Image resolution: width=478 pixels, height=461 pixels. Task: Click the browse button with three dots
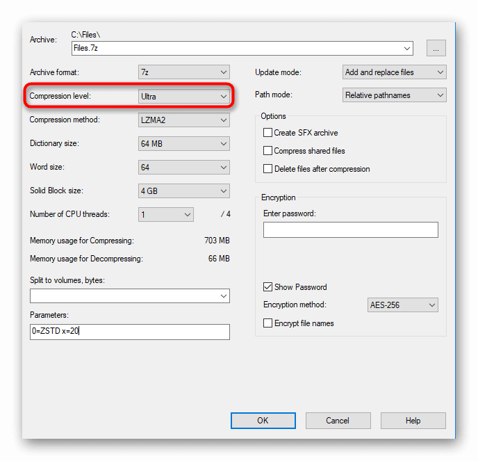(436, 48)
